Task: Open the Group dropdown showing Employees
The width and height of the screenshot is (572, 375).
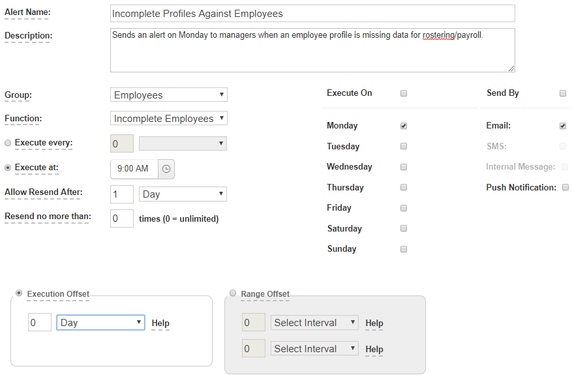Action: (x=168, y=95)
